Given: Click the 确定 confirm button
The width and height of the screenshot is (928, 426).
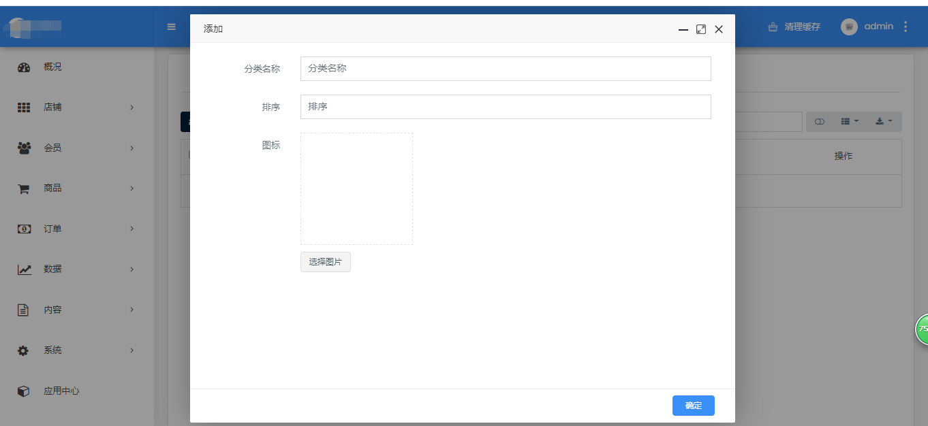Looking at the screenshot, I should pos(693,406).
